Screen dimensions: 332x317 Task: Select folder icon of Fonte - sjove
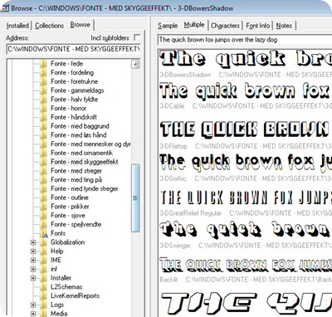43,216
